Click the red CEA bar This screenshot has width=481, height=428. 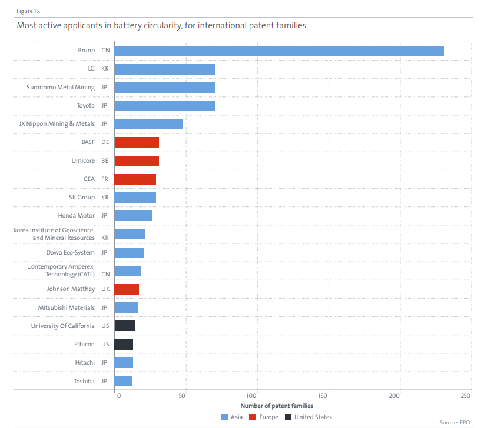(135, 179)
